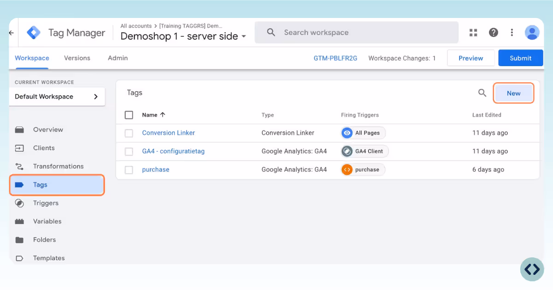Click the All Pages firing trigger chip
This screenshot has width=553, height=290.
(x=363, y=133)
